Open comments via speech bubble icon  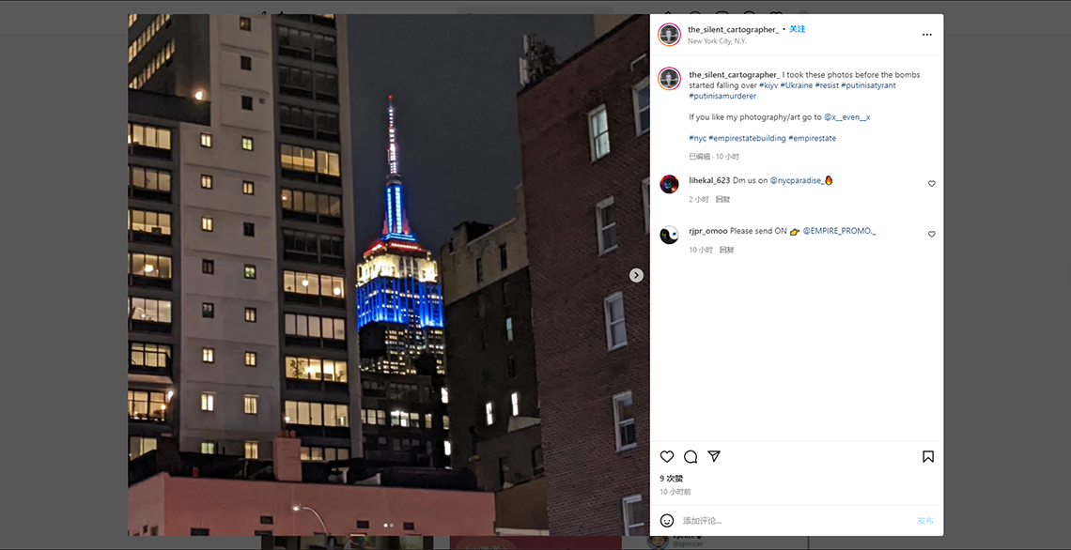point(691,456)
